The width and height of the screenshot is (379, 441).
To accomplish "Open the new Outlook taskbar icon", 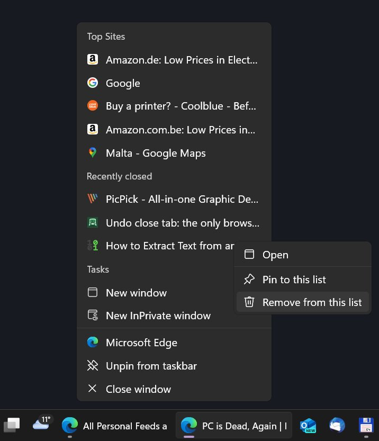I will tap(308, 426).
